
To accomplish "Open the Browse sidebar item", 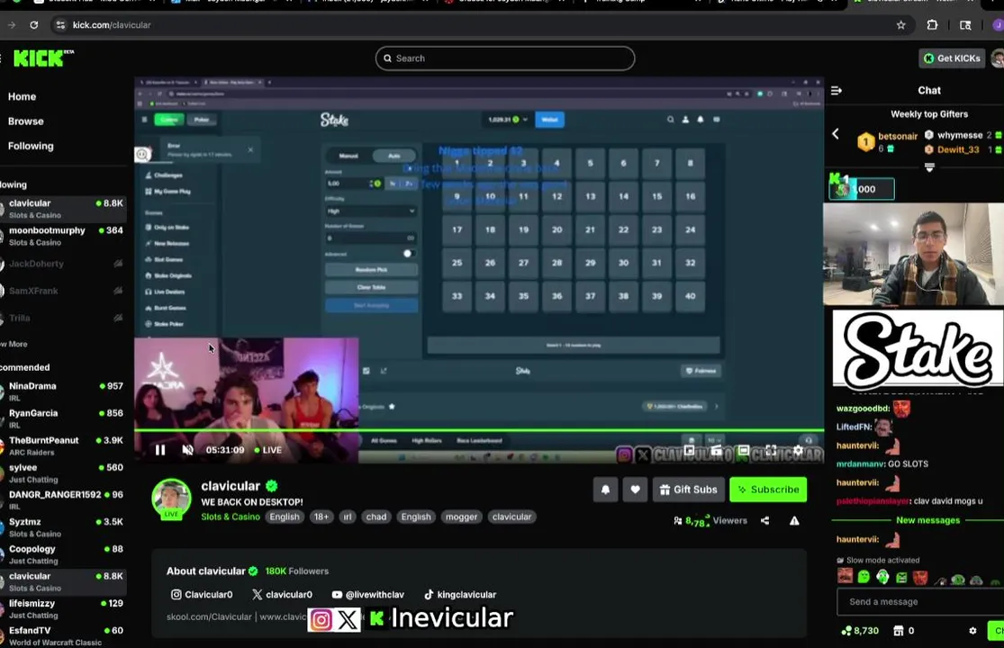I will pyautogui.click(x=25, y=121).
